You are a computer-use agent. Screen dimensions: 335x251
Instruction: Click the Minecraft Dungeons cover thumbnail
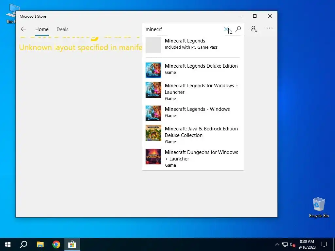click(x=153, y=157)
